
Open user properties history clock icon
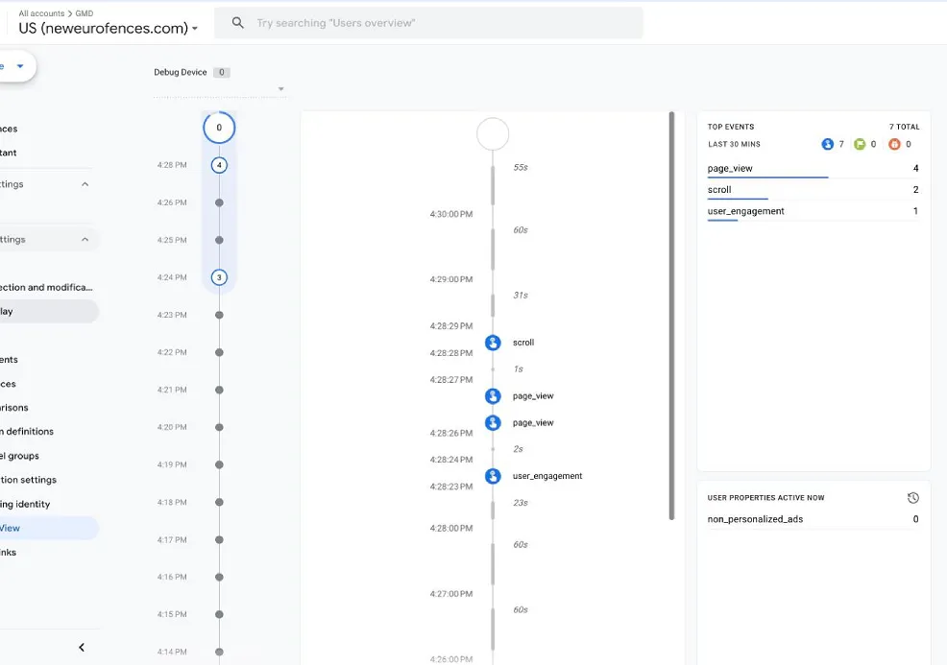[x=912, y=498]
